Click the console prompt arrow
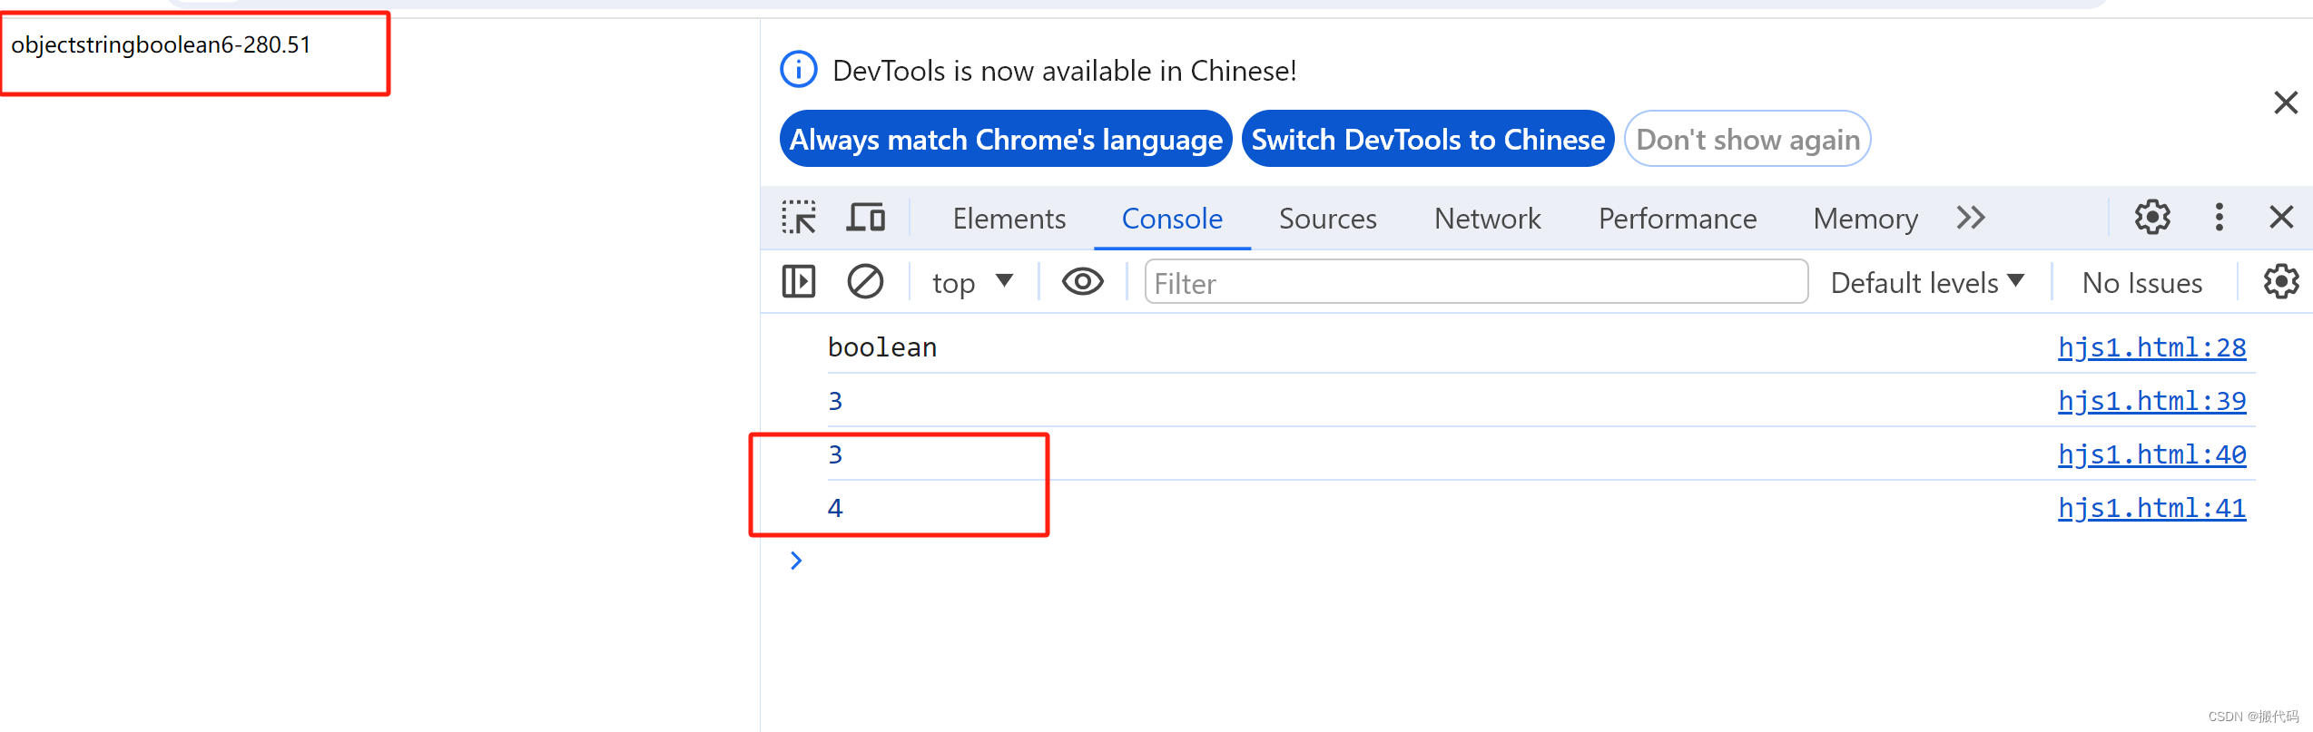 [796, 561]
